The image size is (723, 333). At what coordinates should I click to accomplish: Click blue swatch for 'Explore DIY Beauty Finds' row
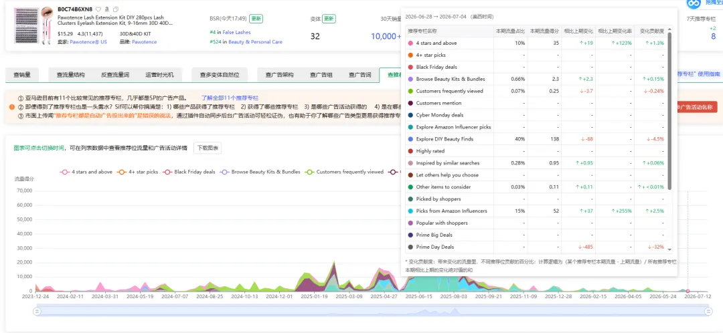tap(410, 139)
